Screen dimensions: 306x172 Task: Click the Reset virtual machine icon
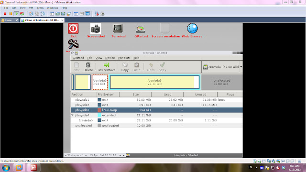click(22, 14)
